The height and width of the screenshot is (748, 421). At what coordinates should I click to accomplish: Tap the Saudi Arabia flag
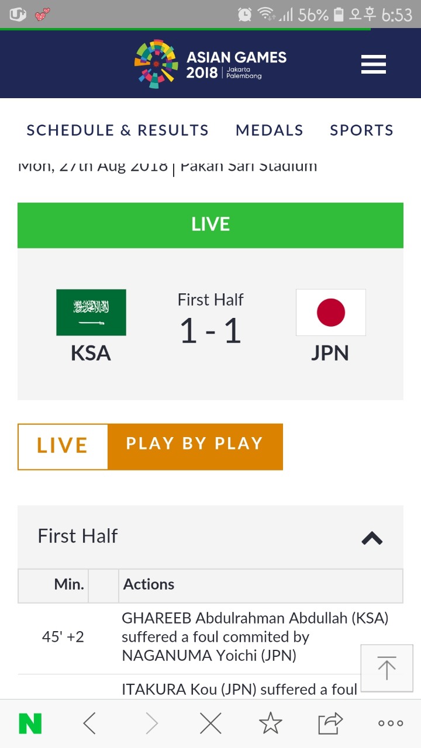(91, 312)
